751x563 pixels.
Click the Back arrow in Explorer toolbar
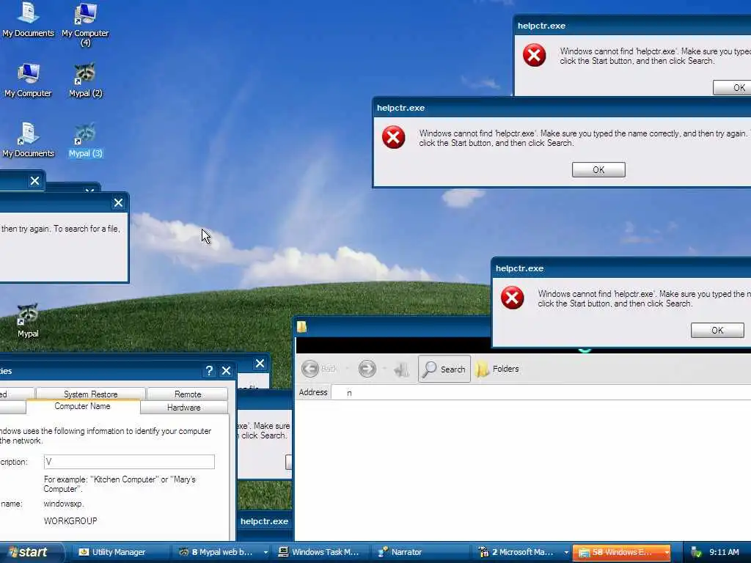[310, 369]
